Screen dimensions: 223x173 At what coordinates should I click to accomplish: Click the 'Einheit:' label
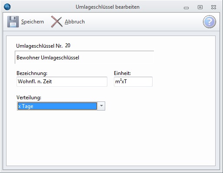(x=122, y=73)
